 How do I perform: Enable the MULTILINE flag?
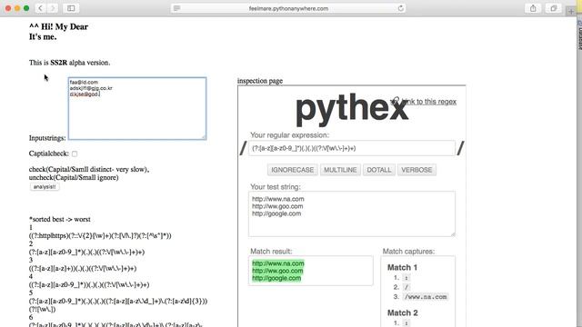click(x=340, y=170)
